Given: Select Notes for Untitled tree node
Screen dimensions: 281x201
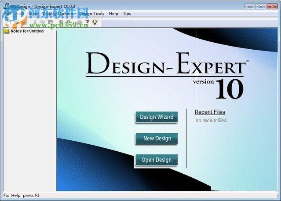Looking at the screenshot, I should [x=27, y=31].
